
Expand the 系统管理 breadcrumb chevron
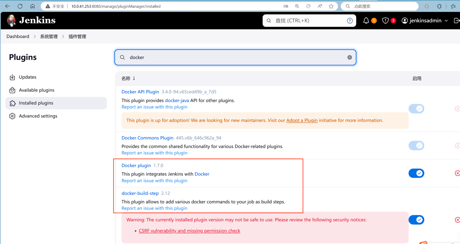click(63, 37)
